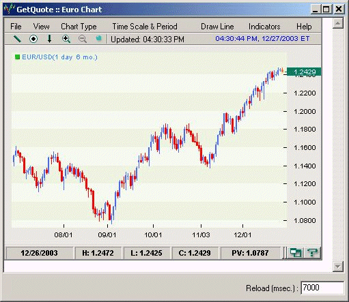Open the Chart Type menu
The image size is (349, 302).
(x=79, y=27)
